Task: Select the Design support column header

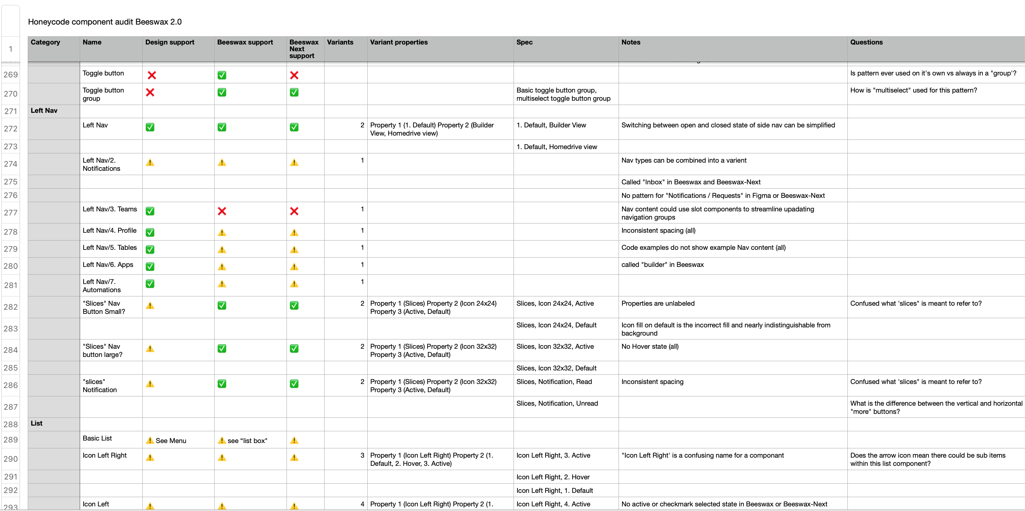Action: (169, 42)
